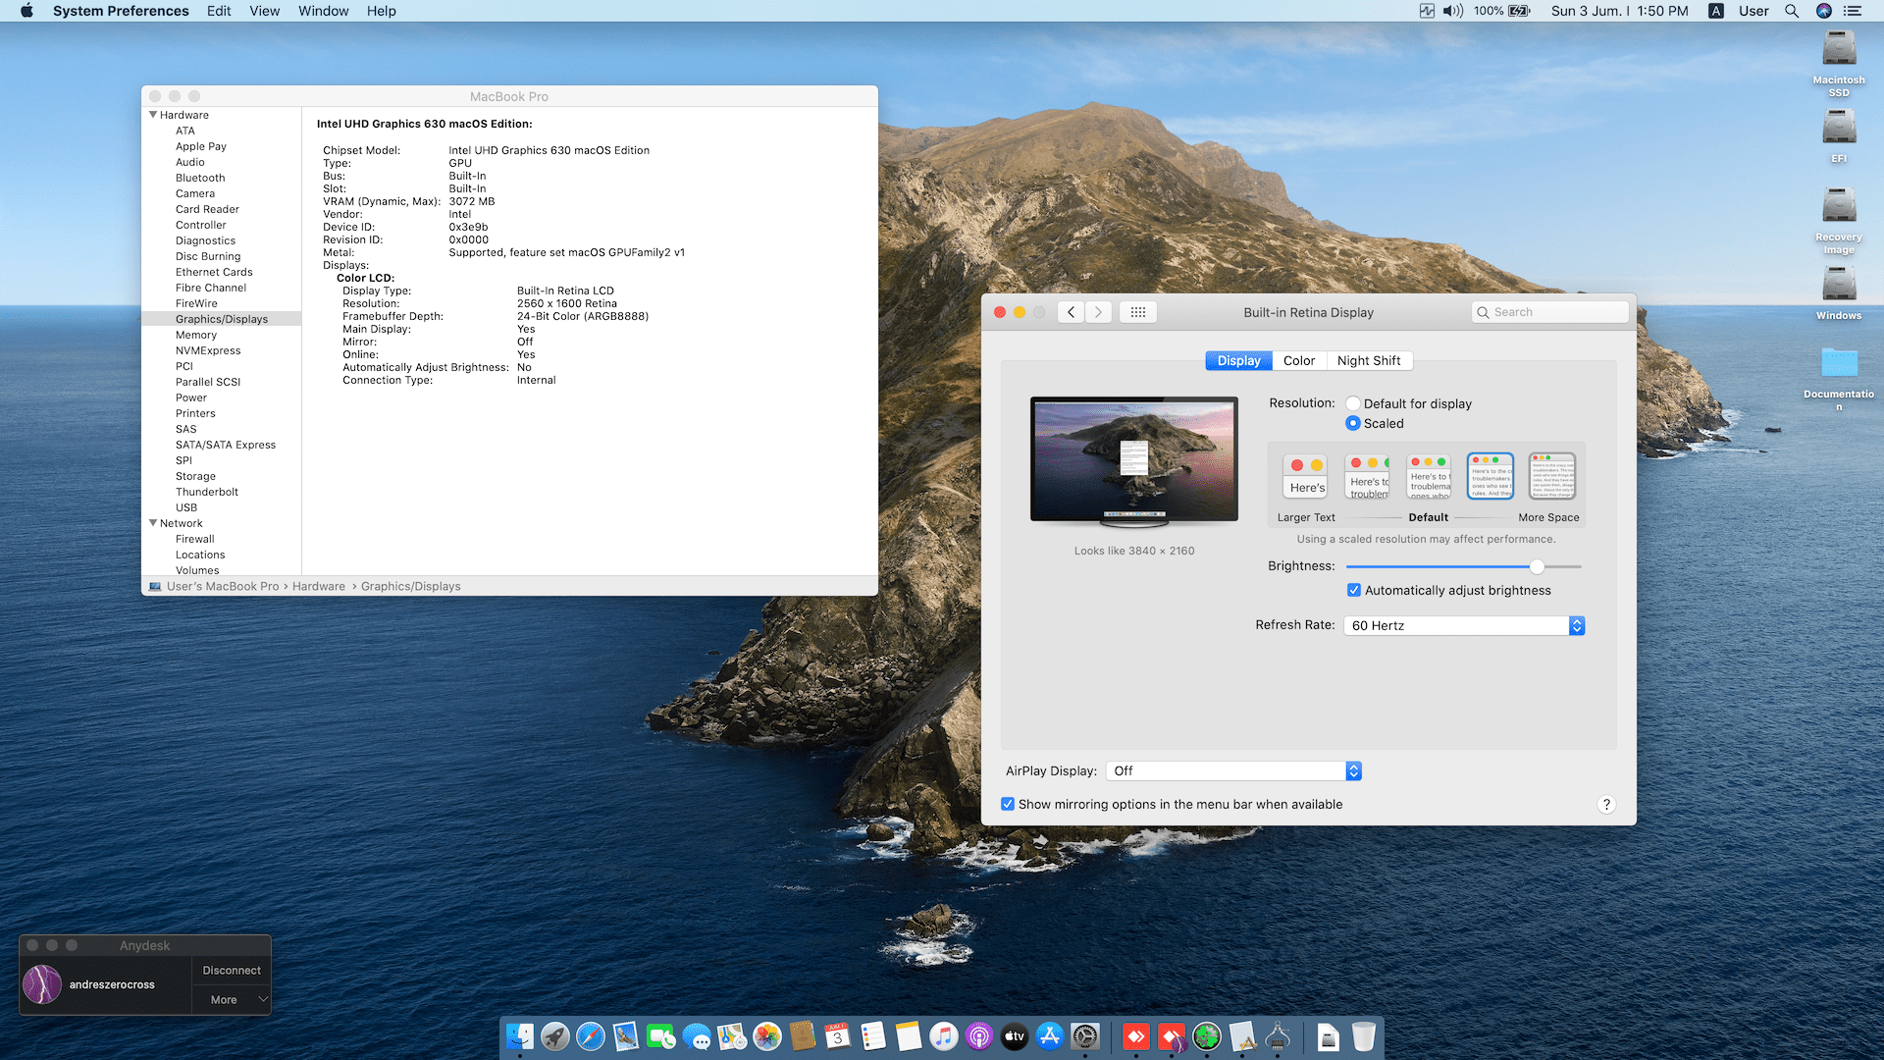1884x1060 pixels.
Task: Collapse the Hardware tree section
Action: pyautogui.click(x=153, y=115)
